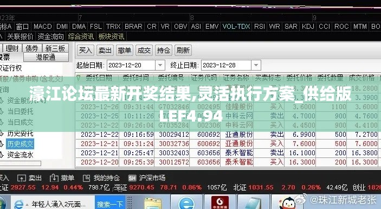This screenshot has width=381, height=209.
Task: Click the 刷新 button
Action: tap(183, 50)
